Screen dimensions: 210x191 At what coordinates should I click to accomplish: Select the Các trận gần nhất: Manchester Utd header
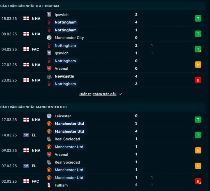(x=34, y=107)
